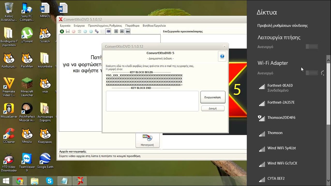Close the ConvertXtoDVD activation dialog

tap(224, 47)
